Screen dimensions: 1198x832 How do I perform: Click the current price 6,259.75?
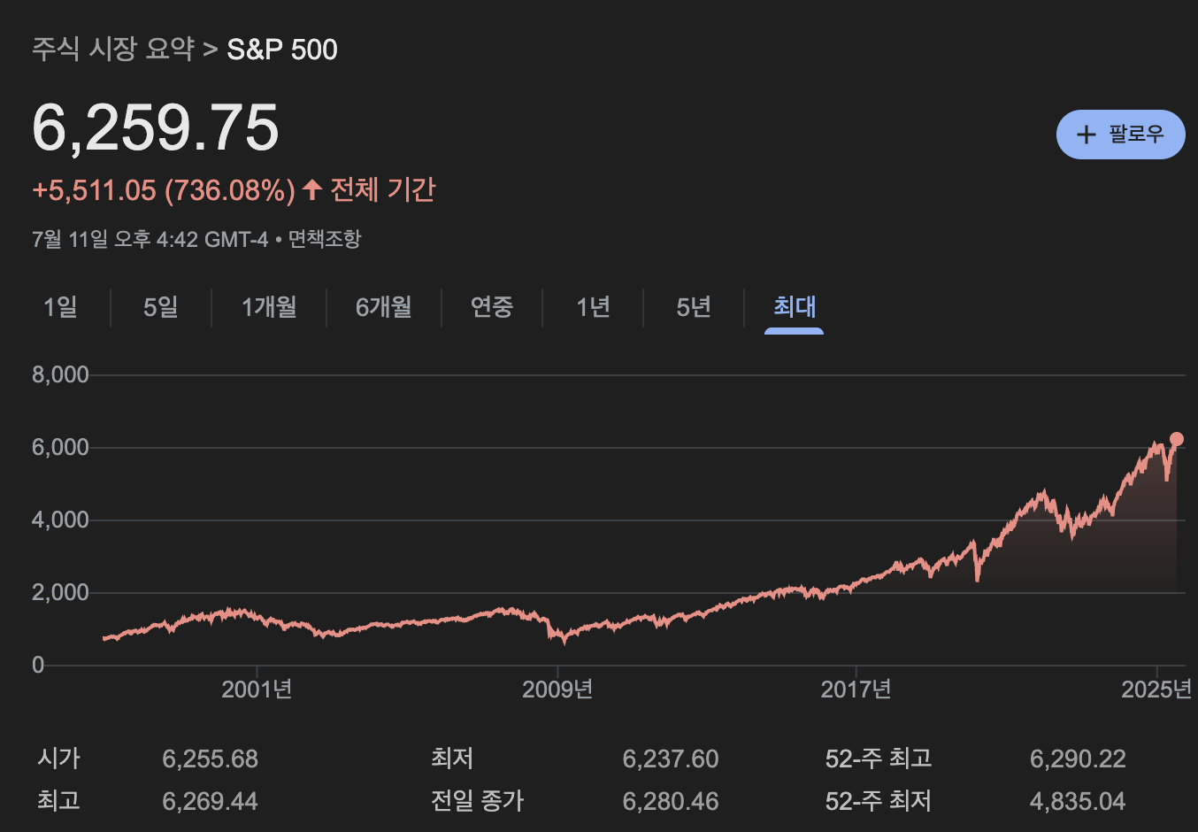(156, 127)
